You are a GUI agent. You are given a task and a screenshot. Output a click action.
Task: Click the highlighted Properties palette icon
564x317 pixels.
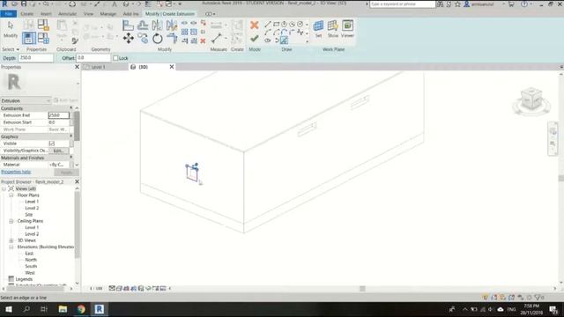pos(29,38)
